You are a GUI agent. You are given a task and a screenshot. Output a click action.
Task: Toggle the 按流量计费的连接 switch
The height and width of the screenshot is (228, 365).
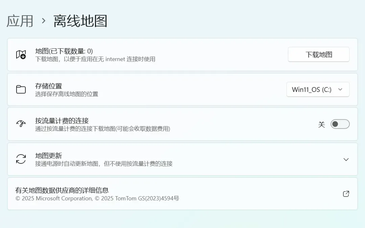[340, 124]
